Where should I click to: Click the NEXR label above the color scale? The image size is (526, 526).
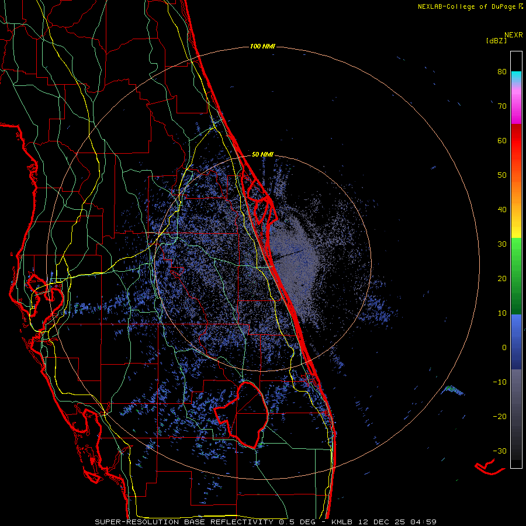pos(514,35)
